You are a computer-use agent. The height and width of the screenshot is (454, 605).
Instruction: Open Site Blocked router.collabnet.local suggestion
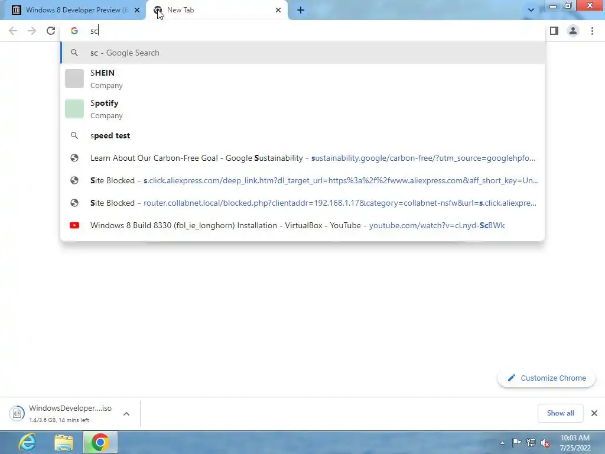point(302,203)
